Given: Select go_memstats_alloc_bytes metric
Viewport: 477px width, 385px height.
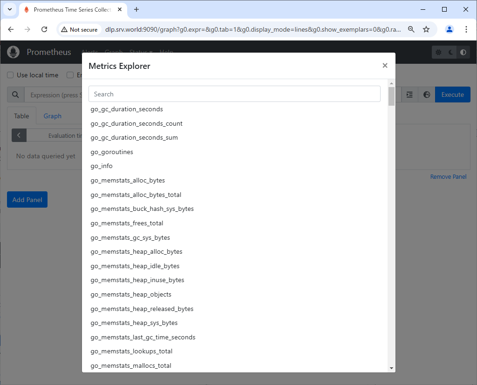Looking at the screenshot, I should click(x=128, y=180).
